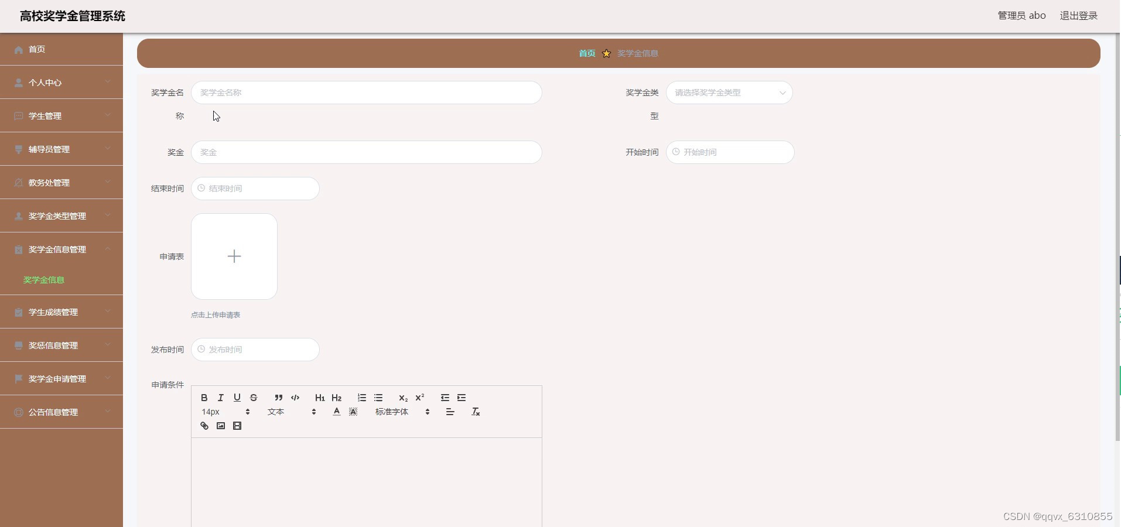Viewport: 1121px width, 527px height.
Task: Open the 结束时间 date picker
Action: coord(255,189)
